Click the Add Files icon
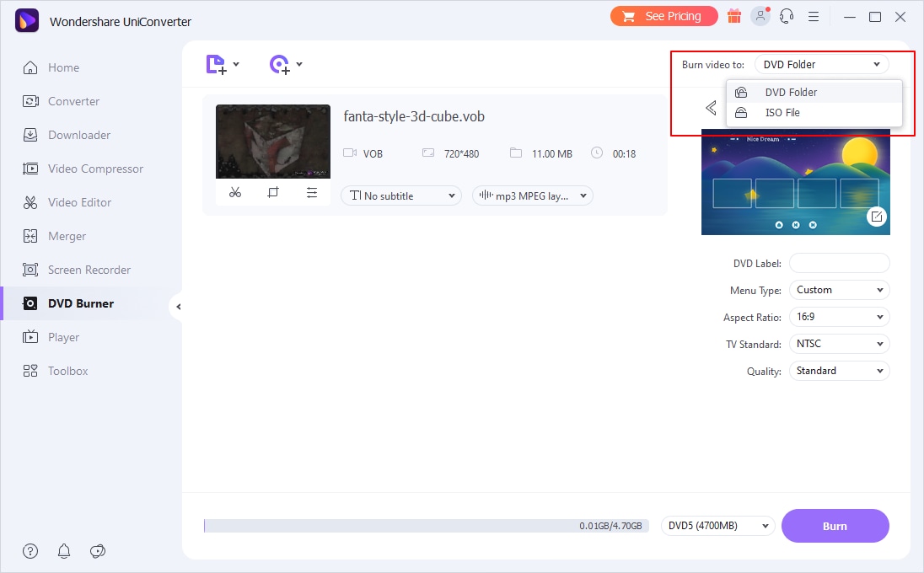 pos(216,64)
